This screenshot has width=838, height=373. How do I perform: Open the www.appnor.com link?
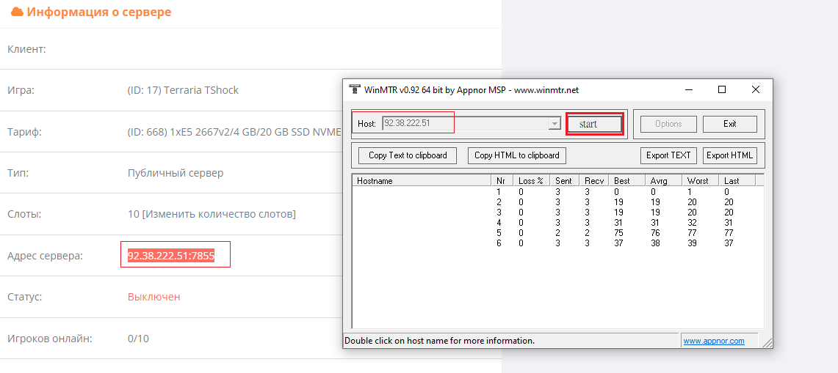(713, 341)
